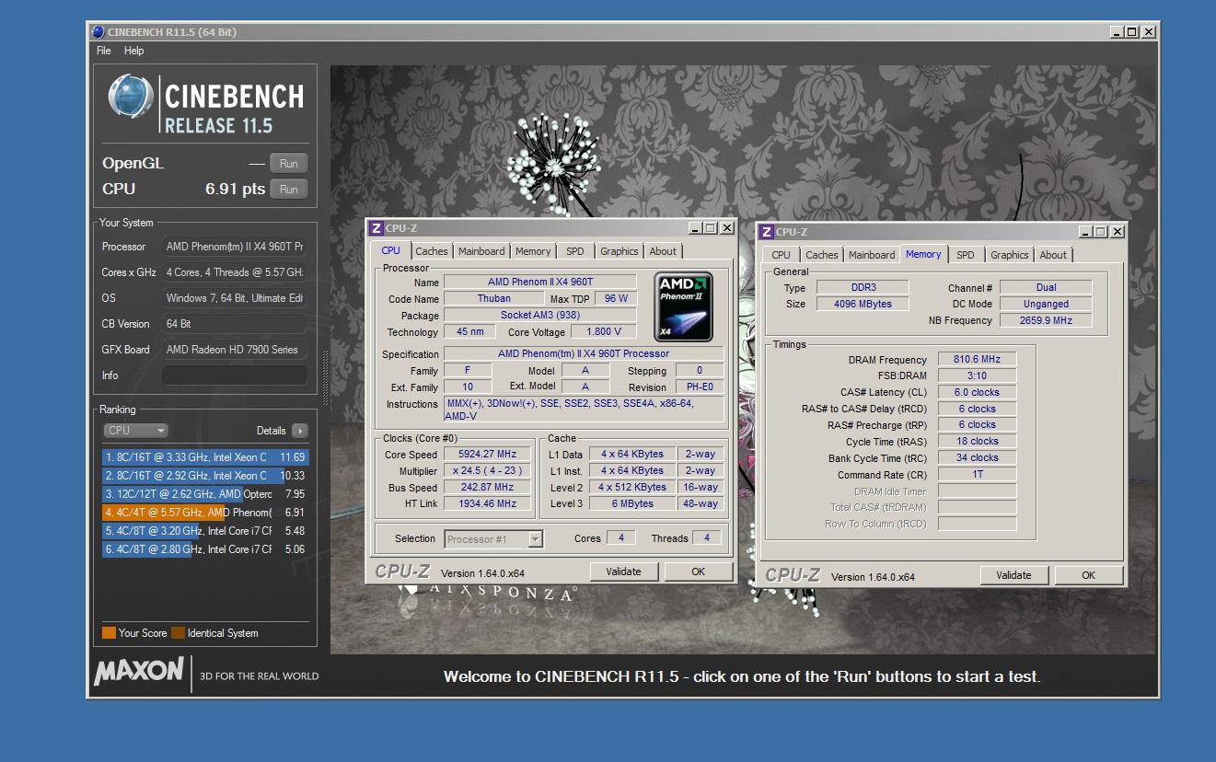Open About tab in left CPU-Z window

coord(663,251)
